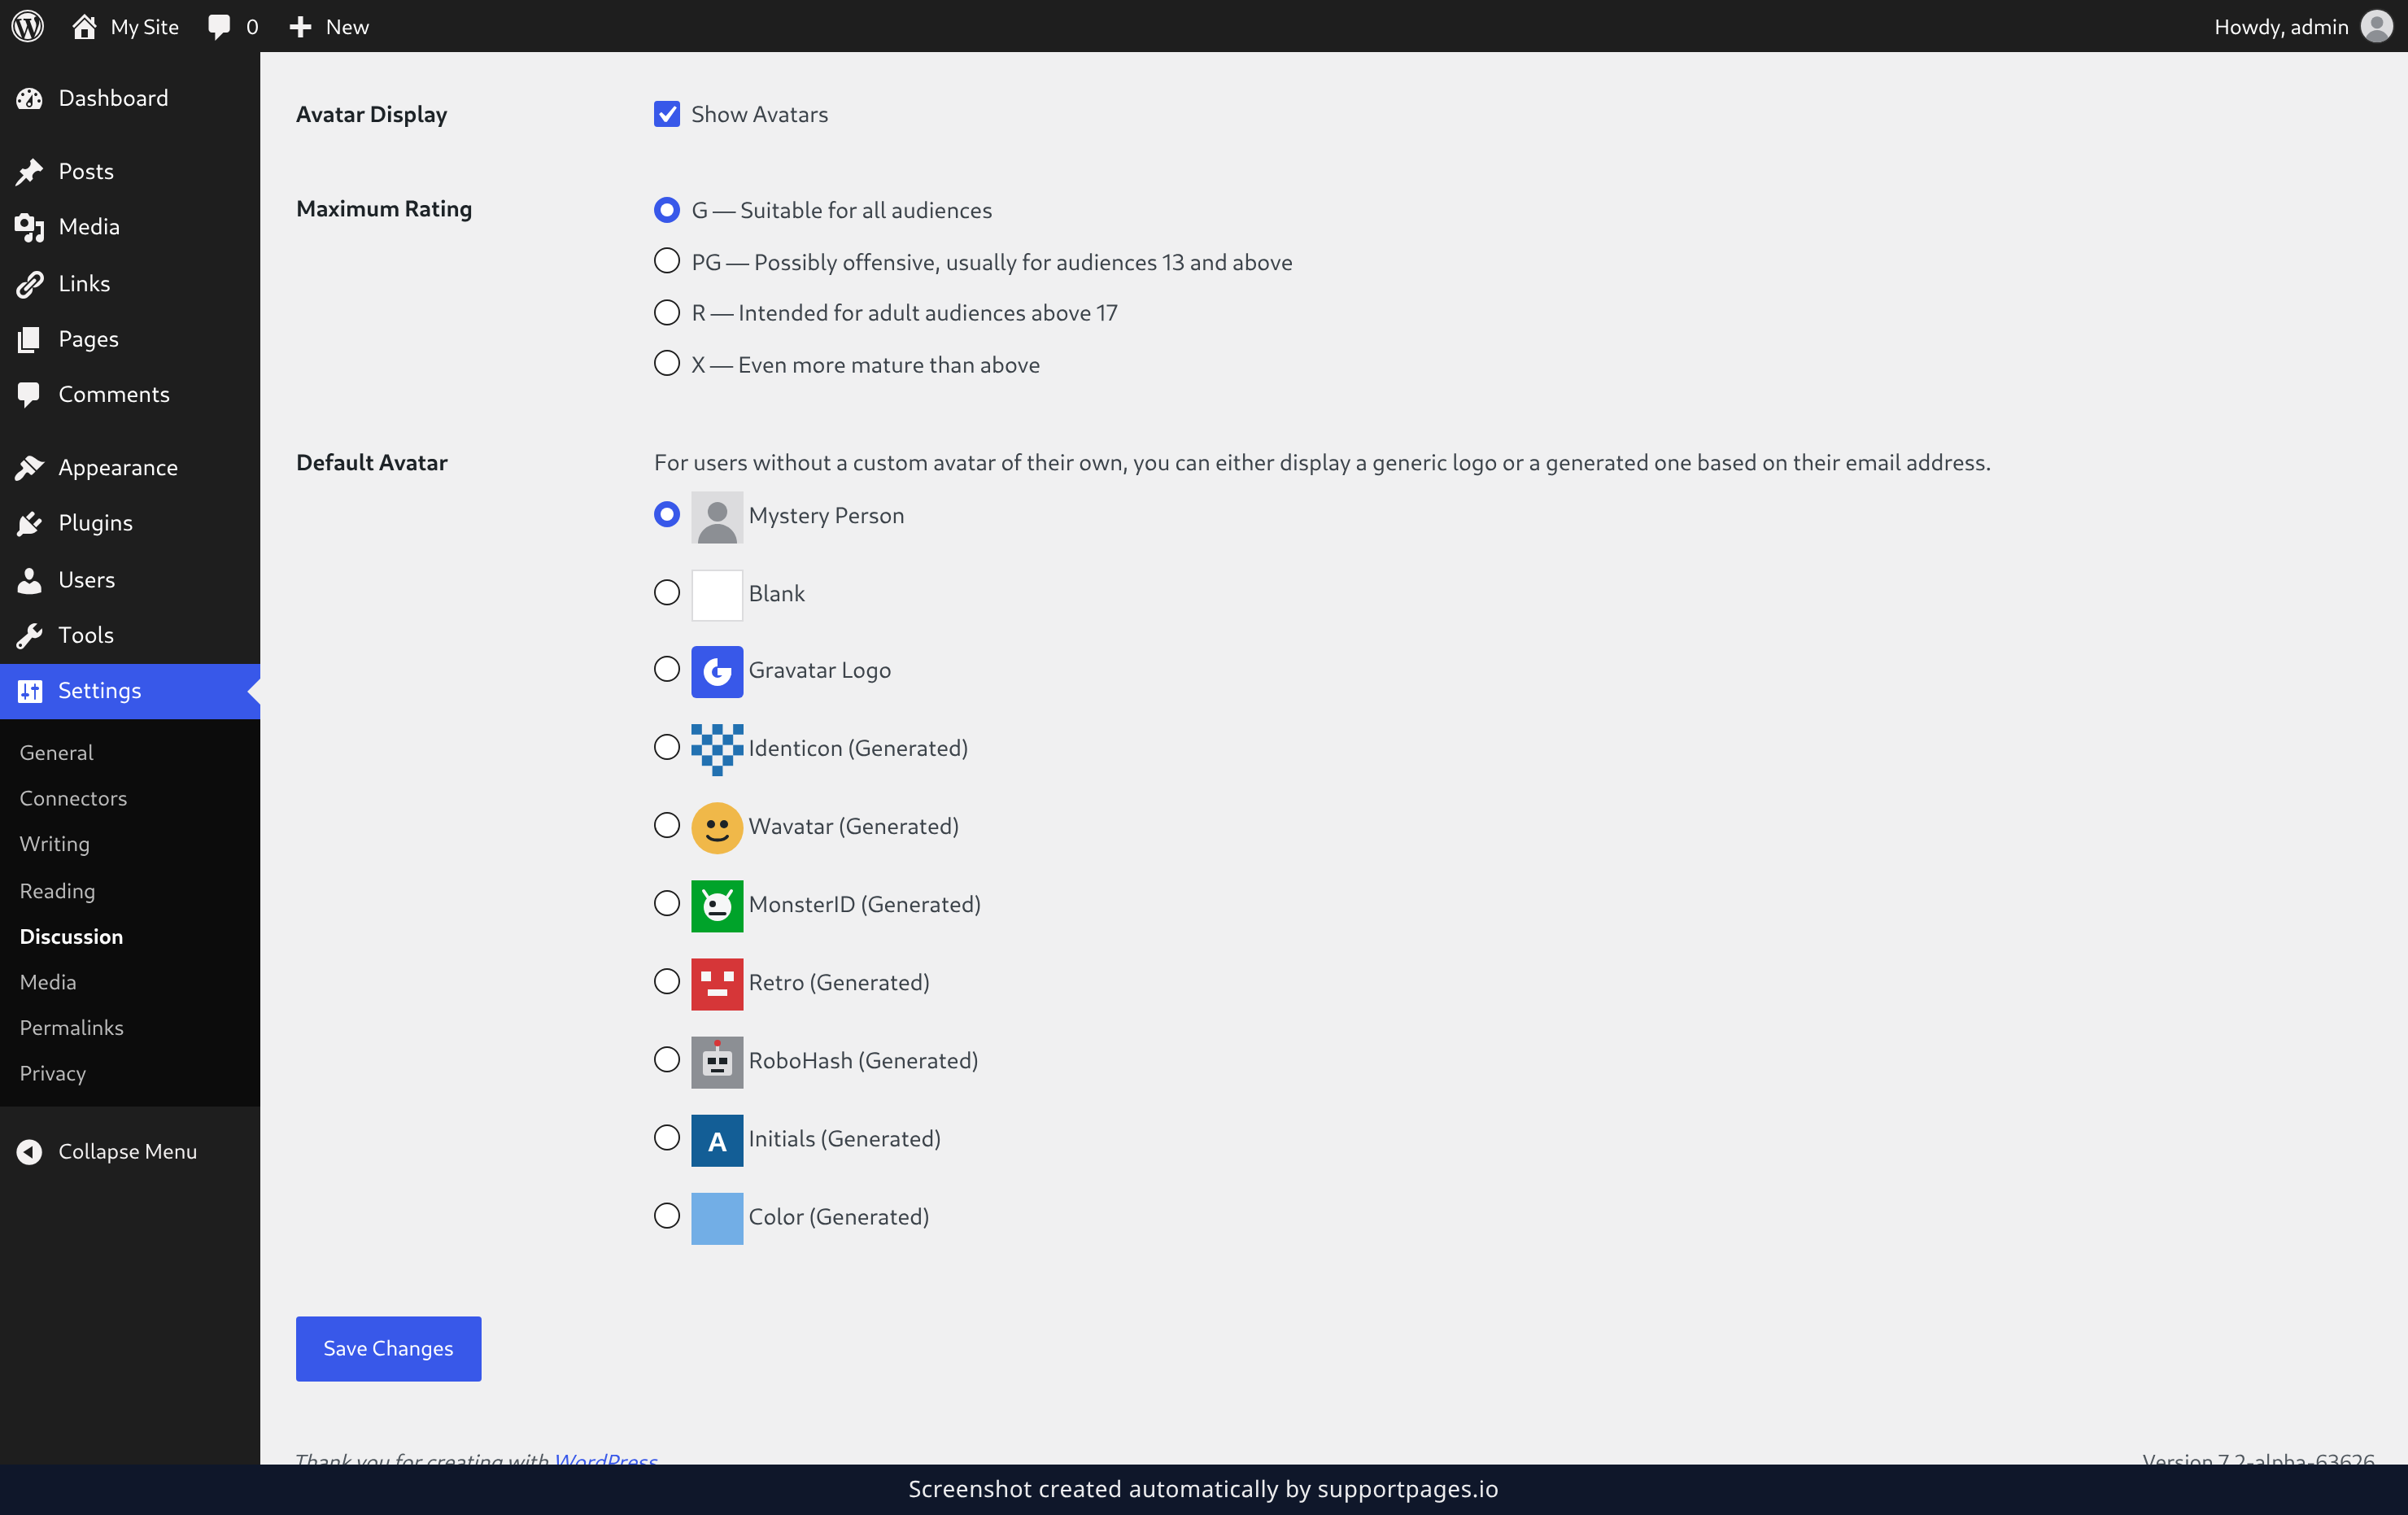The image size is (2408, 1515).
Task: Select R rating for adult audiences
Action: [667, 312]
